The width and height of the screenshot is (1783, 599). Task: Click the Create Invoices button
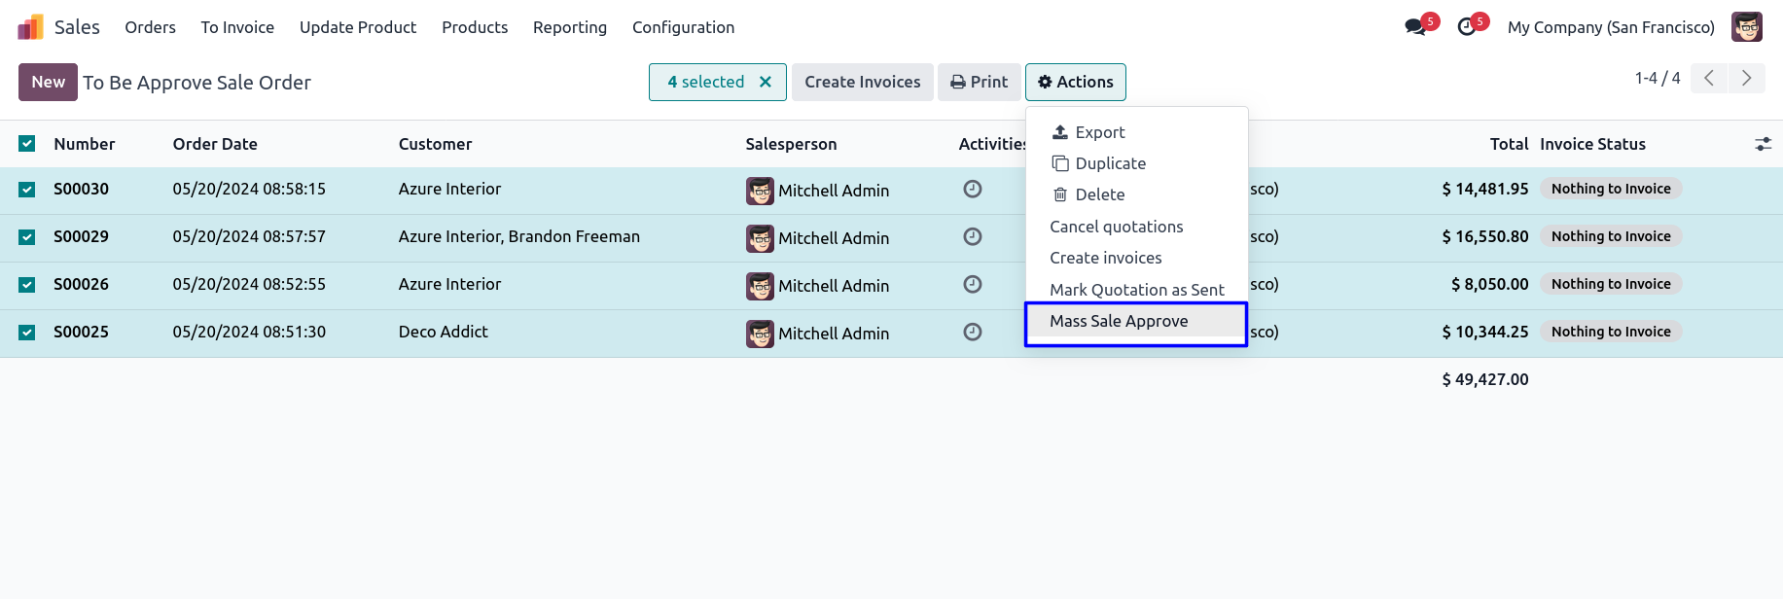tap(862, 83)
